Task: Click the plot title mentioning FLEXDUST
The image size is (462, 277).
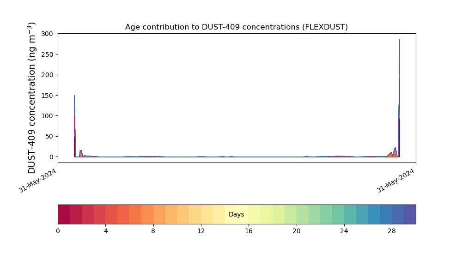Action: (x=236, y=27)
